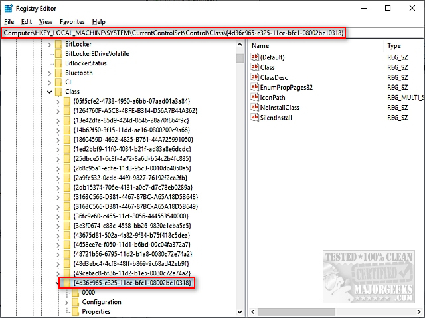This screenshot has height=318, width=425.
Task: Open the Help menu
Action: [x=98, y=22]
